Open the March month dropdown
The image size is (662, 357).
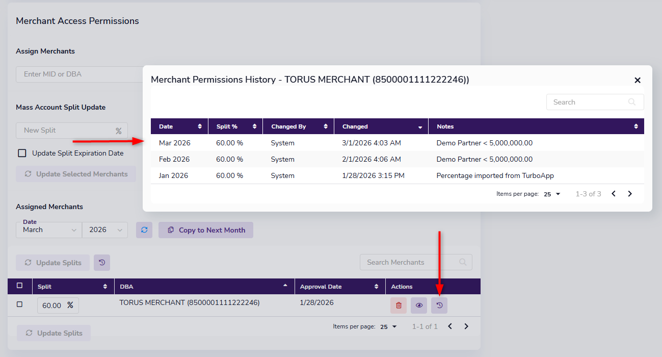pos(49,230)
